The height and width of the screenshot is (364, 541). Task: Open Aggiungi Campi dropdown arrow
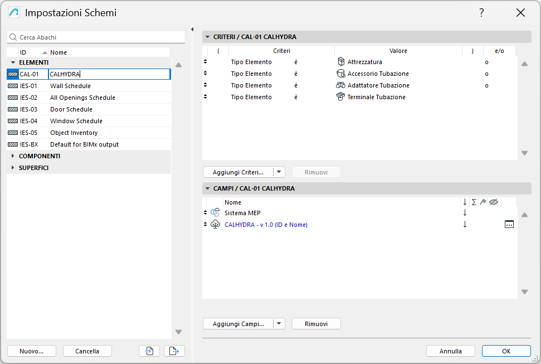(279, 324)
